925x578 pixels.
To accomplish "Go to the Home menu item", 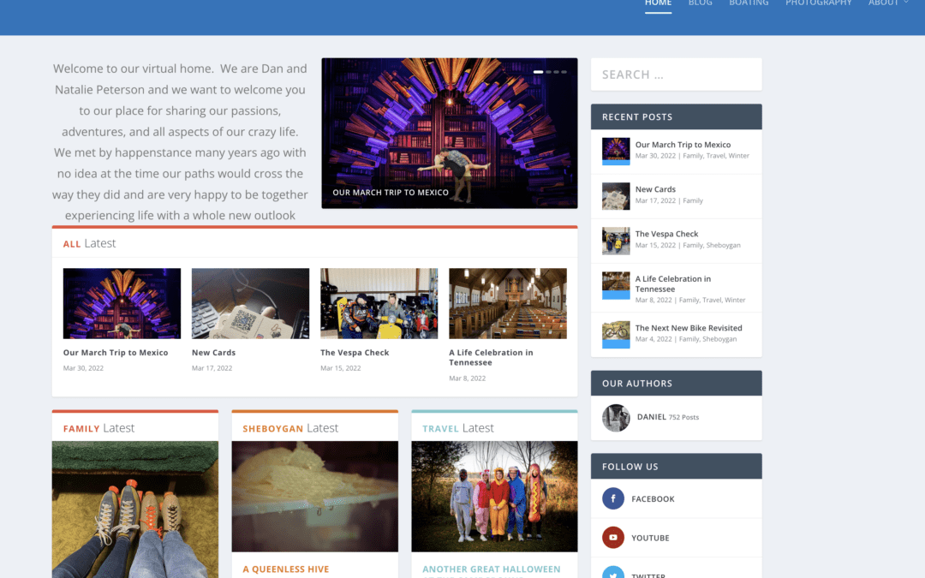I will click(x=658, y=3).
